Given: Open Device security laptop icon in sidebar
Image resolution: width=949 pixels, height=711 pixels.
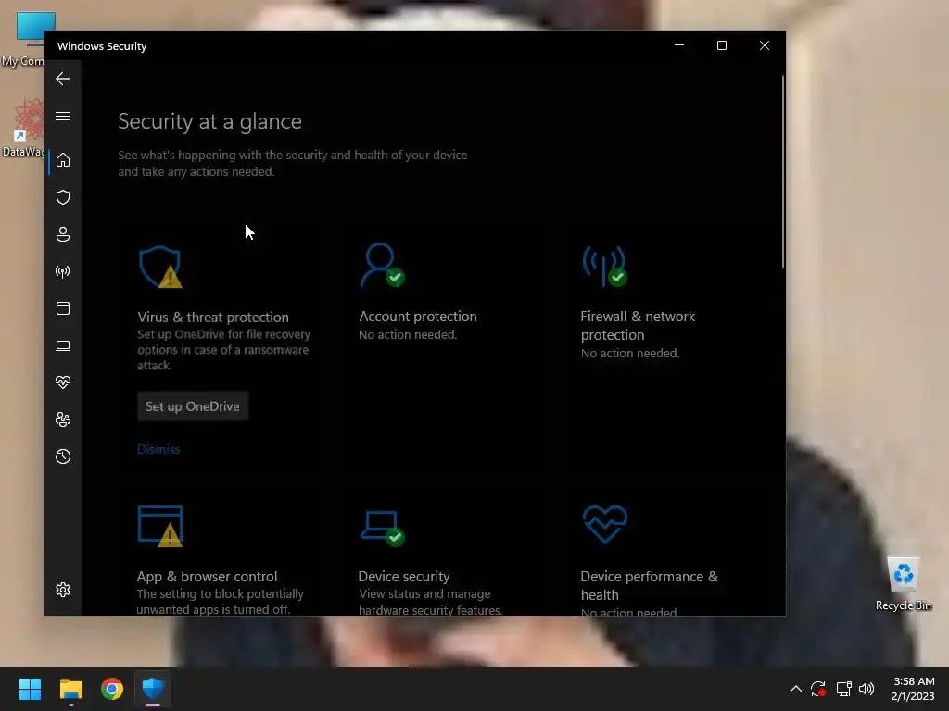Looking at the screenshot, I should click(x=63, y=346).
